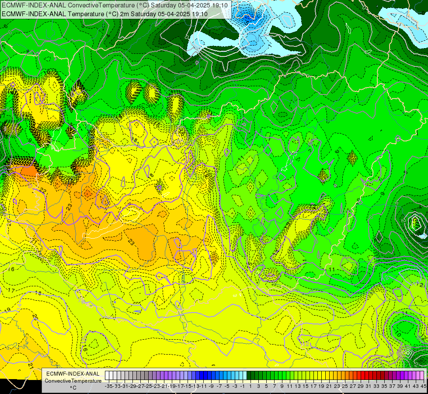Click the 45 value on the legend scale
This screenshot has width=428, height=394.
click(423, 386)
